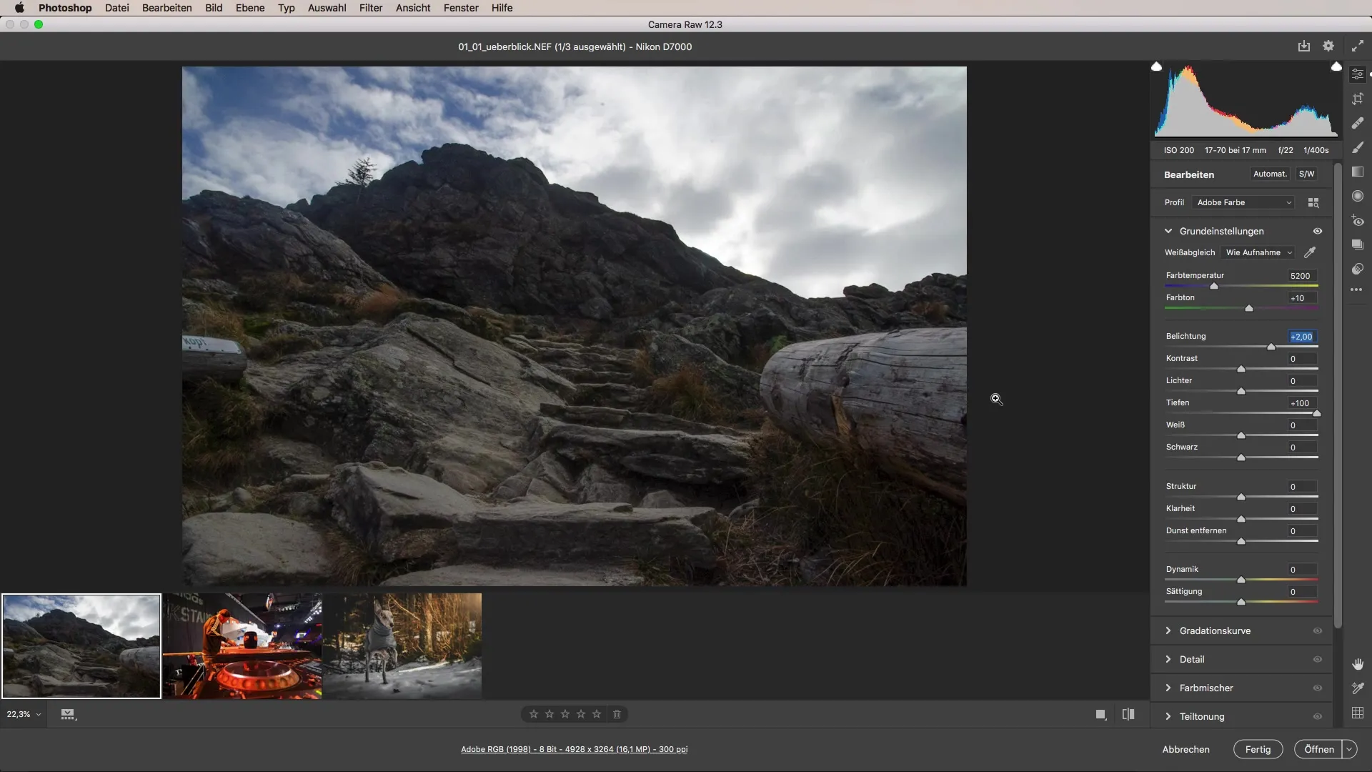The height and width of the screenshot is (772, 1372).
Task: Click the trash icon to mark for deletion
Action: (617, 714)
